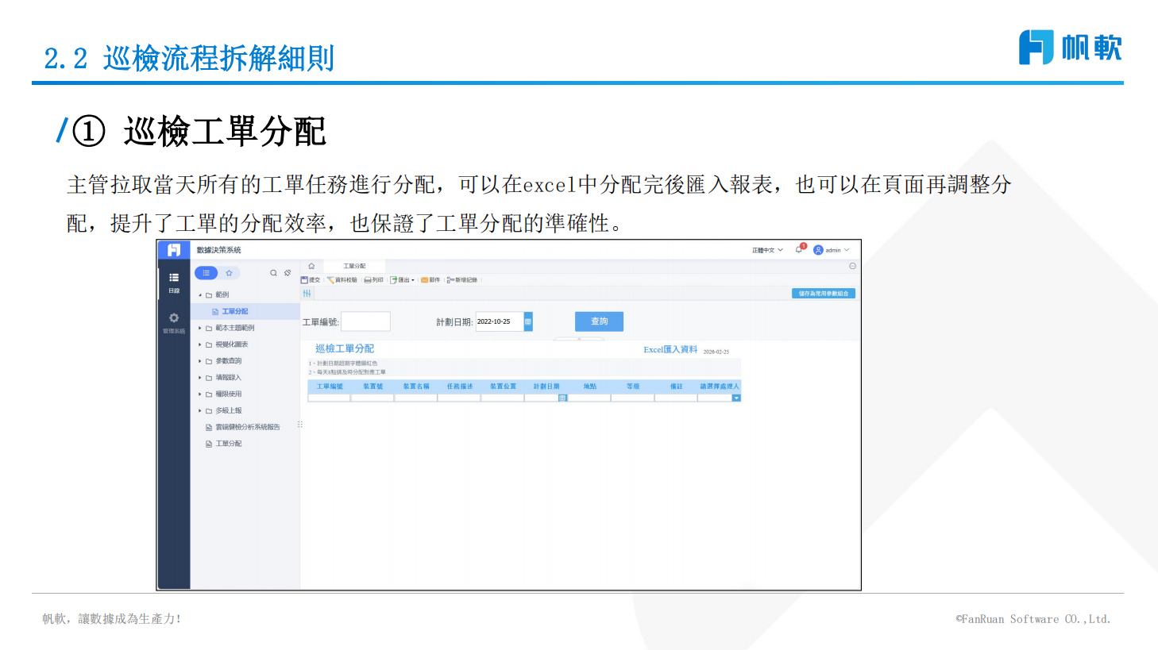1158x650 pixels.
Task: Select the 工單分配 tab
Action: [x=354, y=266]
